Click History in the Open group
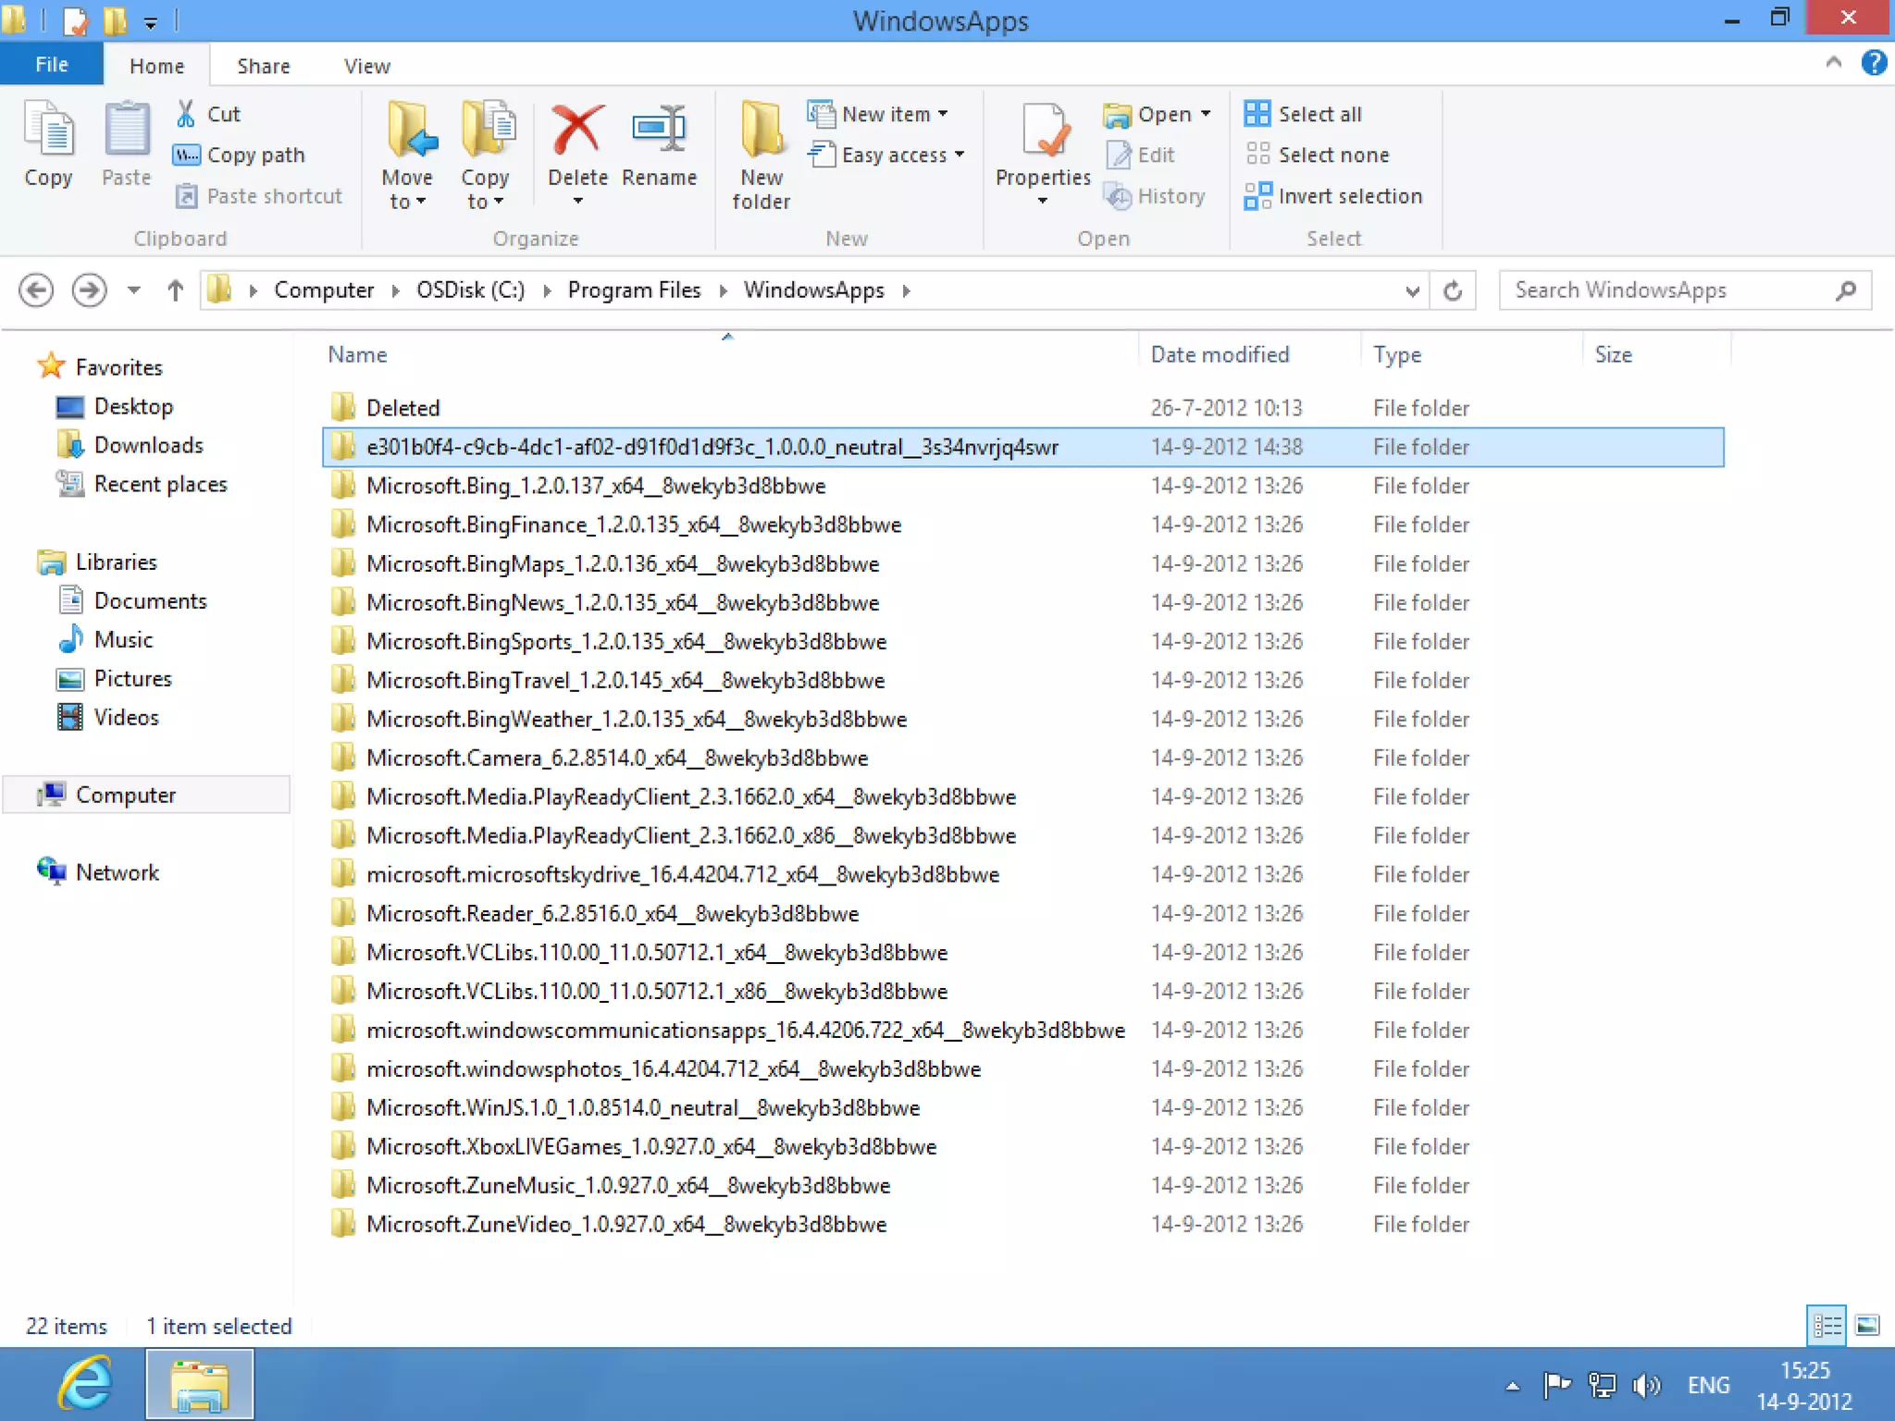This screenshot has width=1895, height=1421. 1156,196
